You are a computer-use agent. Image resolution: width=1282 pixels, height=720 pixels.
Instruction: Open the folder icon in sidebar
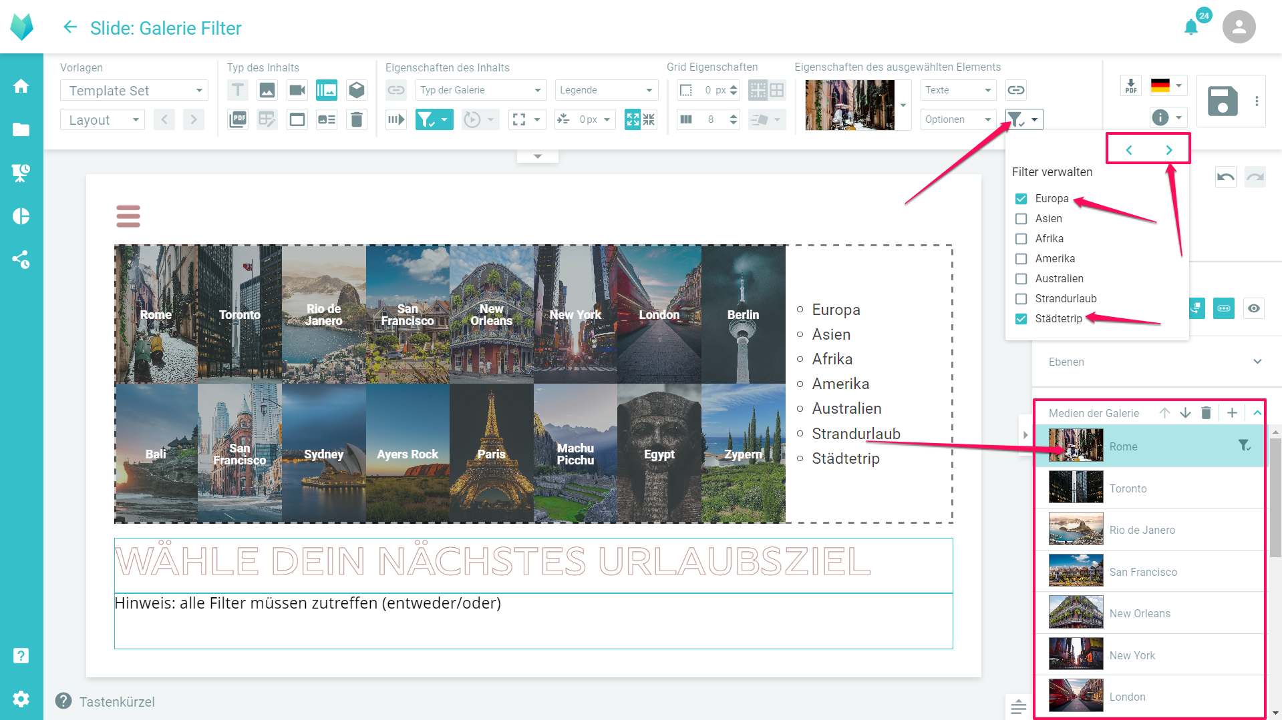point(21,129)
